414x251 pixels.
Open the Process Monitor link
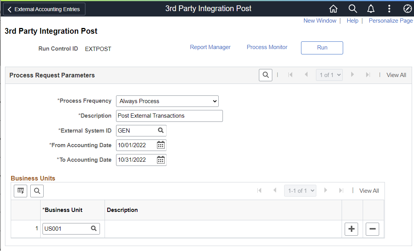click(267, 47)
